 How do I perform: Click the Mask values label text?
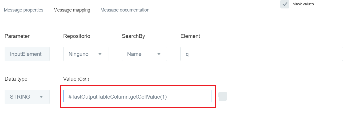tap(303, 4)
